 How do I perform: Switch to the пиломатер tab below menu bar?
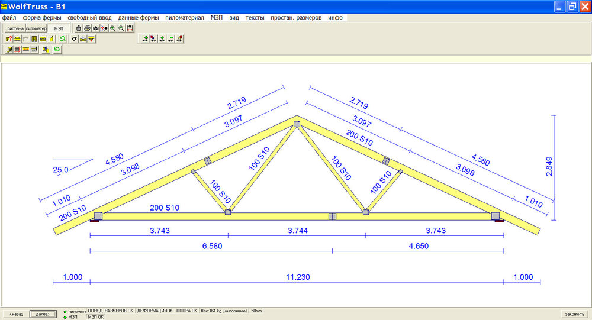(36, 28)
